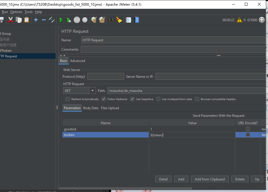Click the Copy icon in toolbar

(x=18, y=20)
